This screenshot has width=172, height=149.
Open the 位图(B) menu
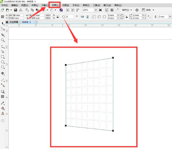pyautogui.click(x=66, y=5)
